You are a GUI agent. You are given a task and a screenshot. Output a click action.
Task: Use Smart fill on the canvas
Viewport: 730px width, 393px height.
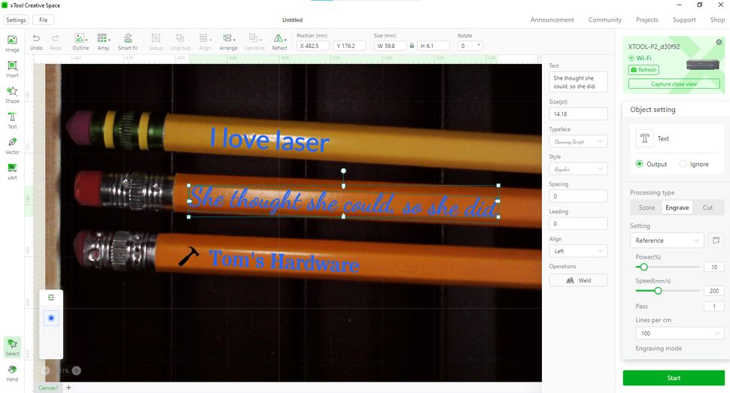click(x=128, y=42)
